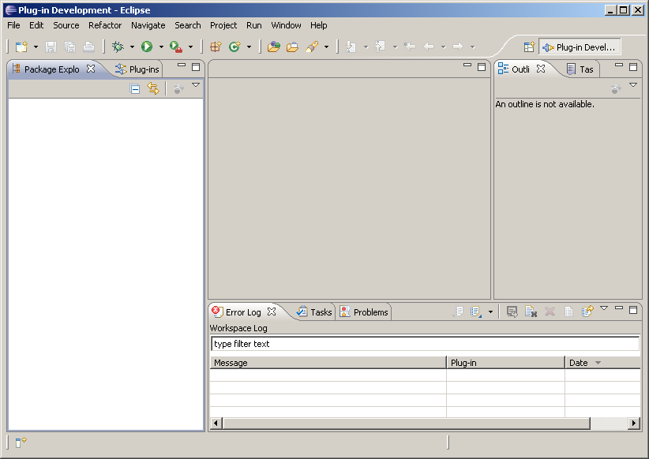Image resolution: width=649 pixels, height=459 pixels.
Task: Select the Plug-in Development perspective button
Action: [580, 47]
